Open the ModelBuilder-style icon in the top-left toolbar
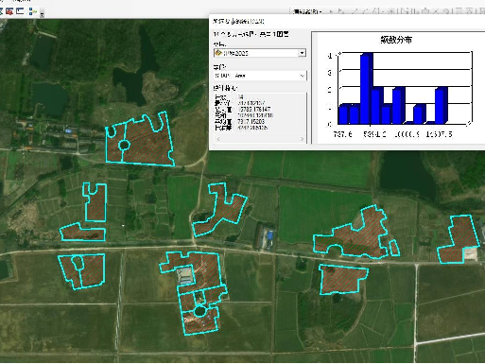Image resolution: width=485 pixels, height=364 pixels. (x=32, y=11)
